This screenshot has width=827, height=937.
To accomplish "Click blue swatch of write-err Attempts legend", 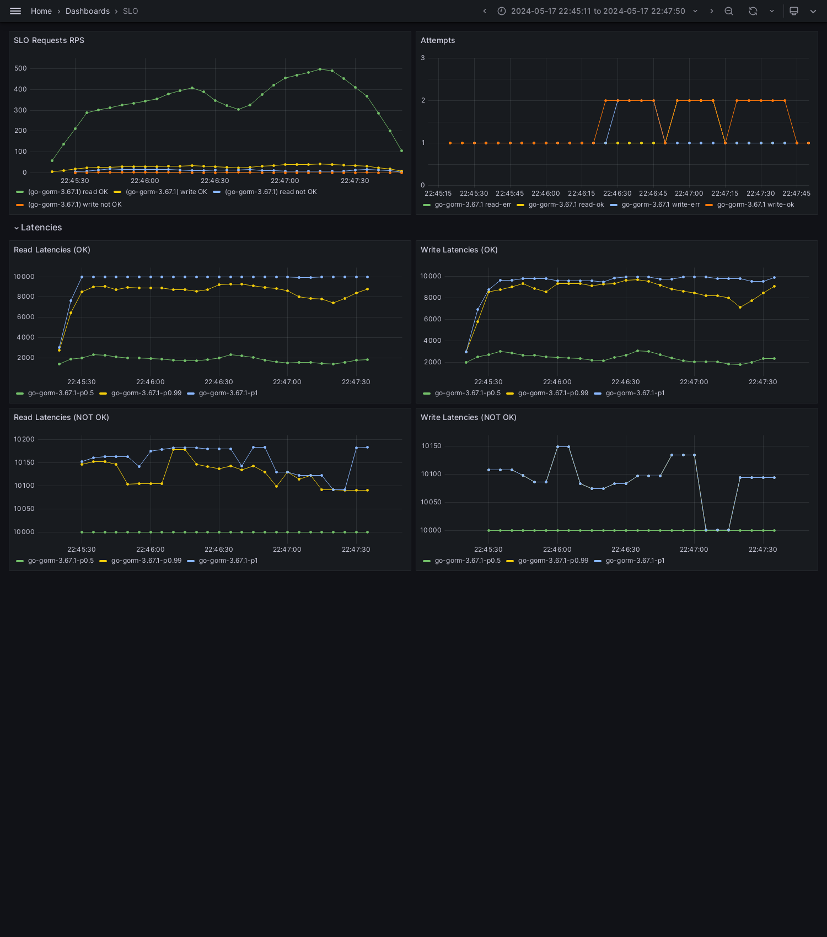I will [614, 204].
